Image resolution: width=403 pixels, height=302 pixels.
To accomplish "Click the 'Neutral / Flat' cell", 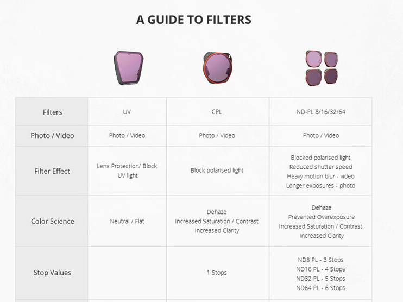I will click(x=127, y=221).
